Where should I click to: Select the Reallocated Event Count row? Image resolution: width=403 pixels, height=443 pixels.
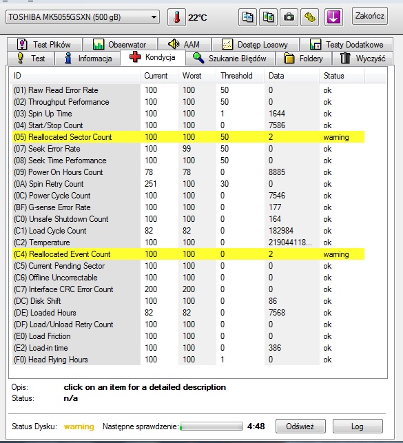point(188,254)
